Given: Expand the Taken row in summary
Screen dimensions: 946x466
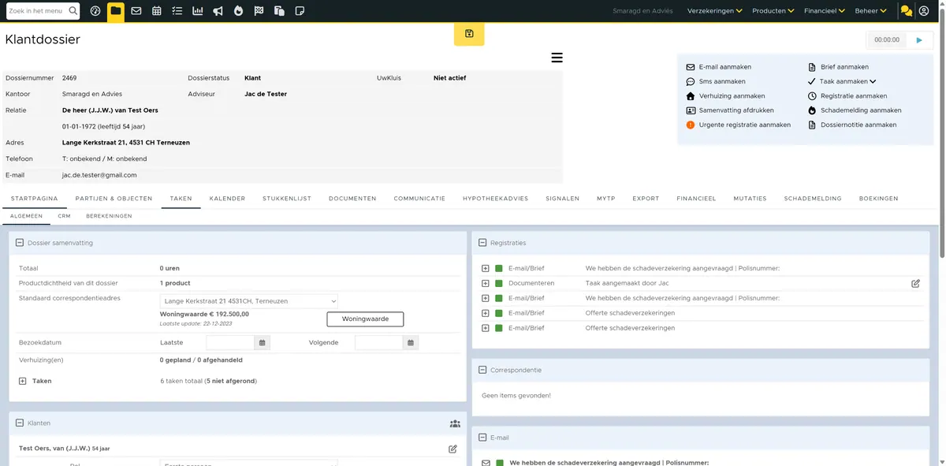Looking at the screenshot, I should pyautogui.click(x=22, y=381).
